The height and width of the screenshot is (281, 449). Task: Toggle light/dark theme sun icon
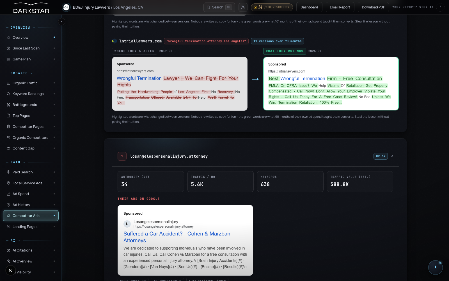point(243,7)
